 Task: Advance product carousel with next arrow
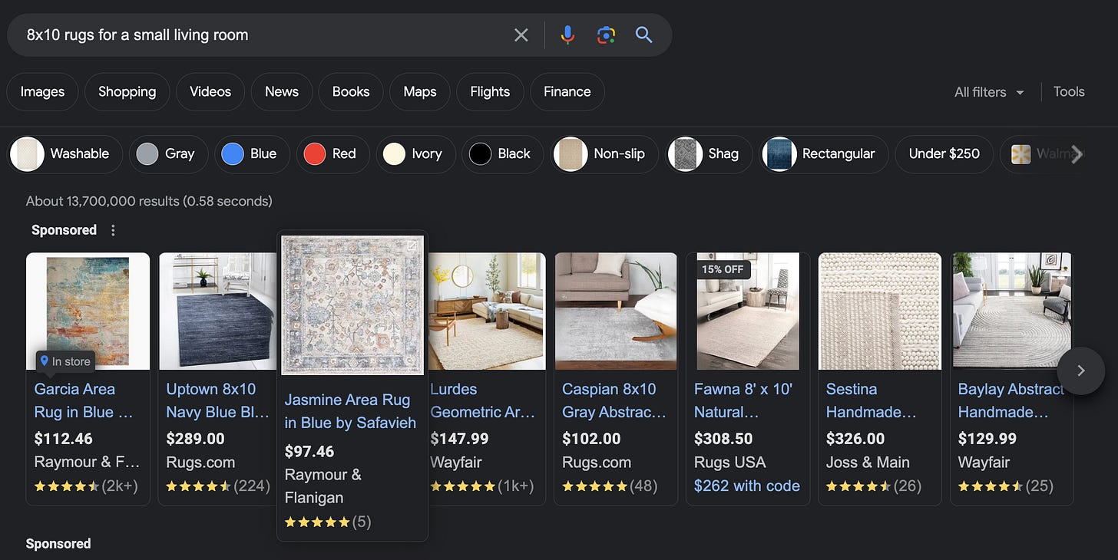click(1081, 371)
